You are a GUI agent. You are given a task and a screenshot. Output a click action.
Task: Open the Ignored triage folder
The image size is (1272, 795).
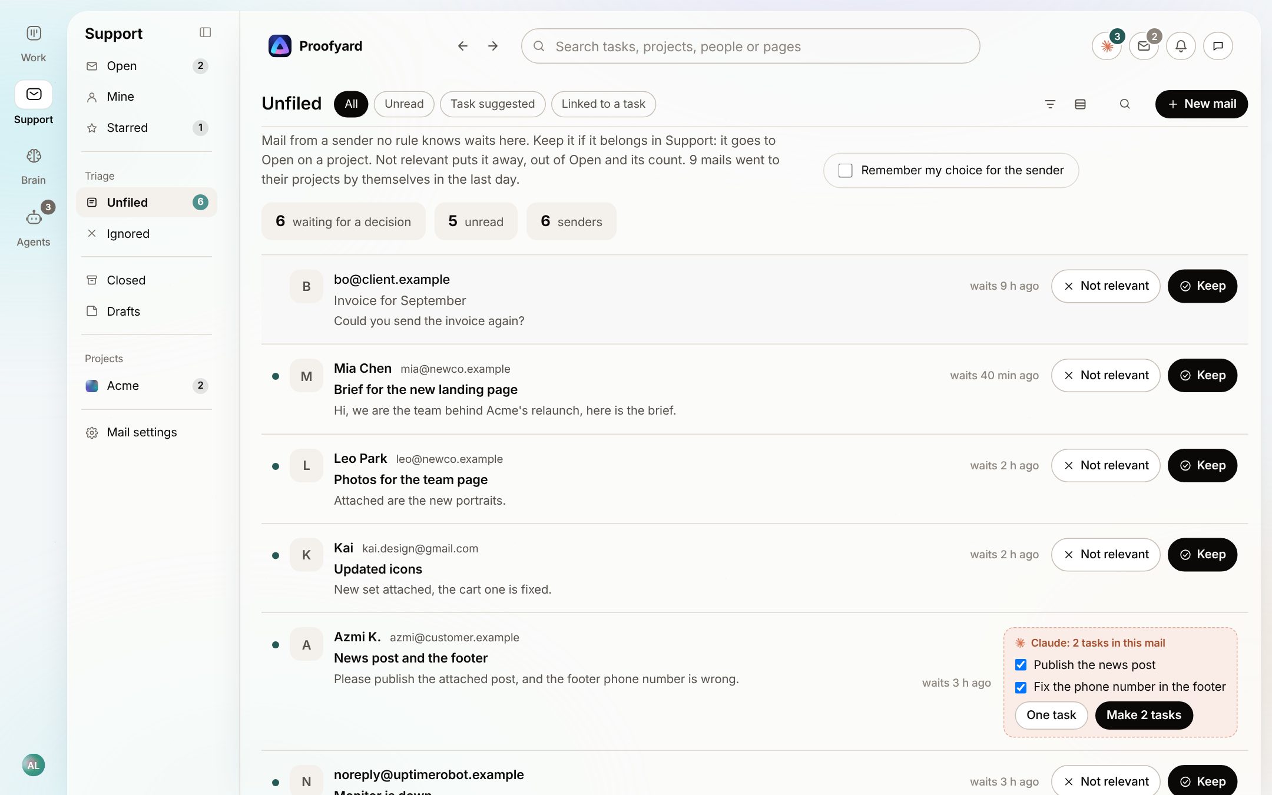[147, 234]
